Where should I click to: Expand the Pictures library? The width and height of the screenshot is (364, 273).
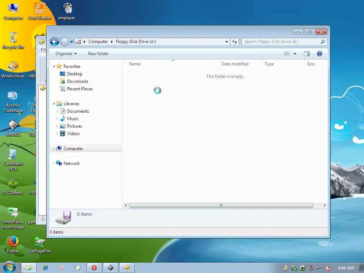[57, 126]
